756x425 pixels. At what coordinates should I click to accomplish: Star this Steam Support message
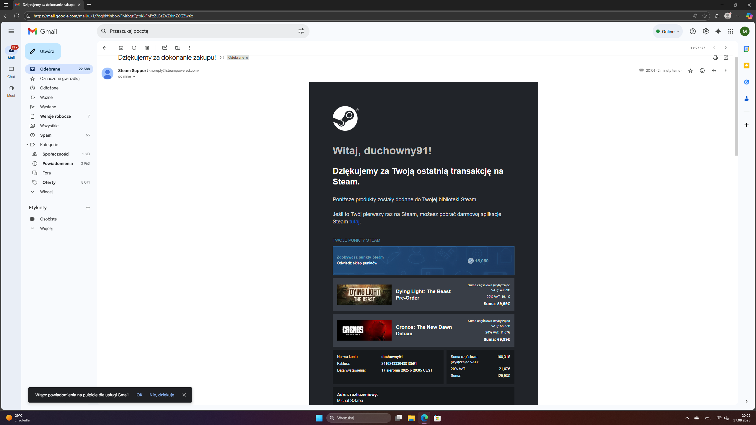pos(690,71)
